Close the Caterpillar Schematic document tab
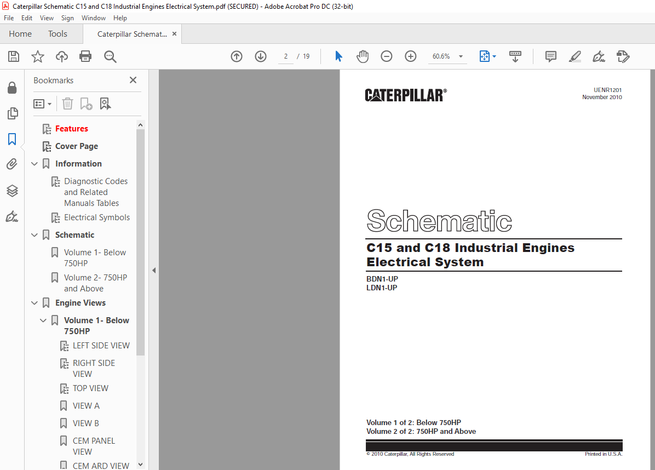 point(175,34)
